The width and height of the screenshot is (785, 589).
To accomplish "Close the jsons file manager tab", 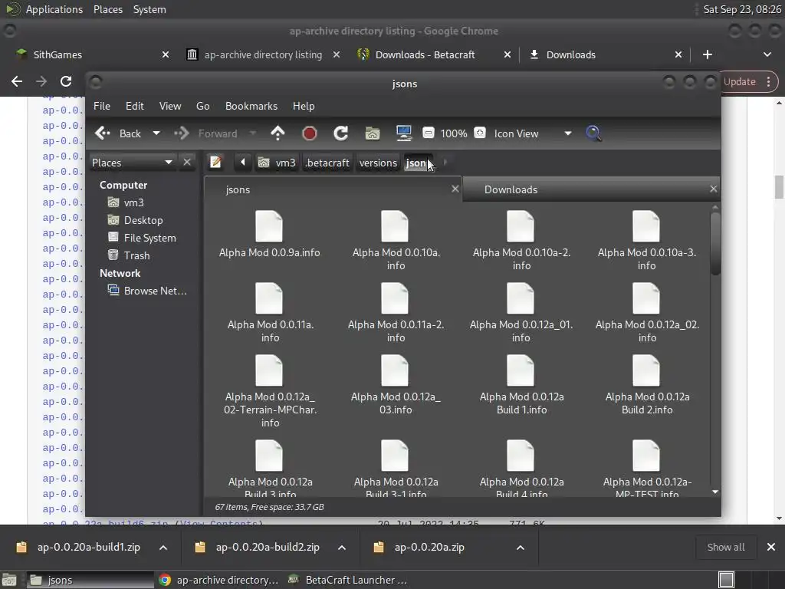I will [455, 189].
